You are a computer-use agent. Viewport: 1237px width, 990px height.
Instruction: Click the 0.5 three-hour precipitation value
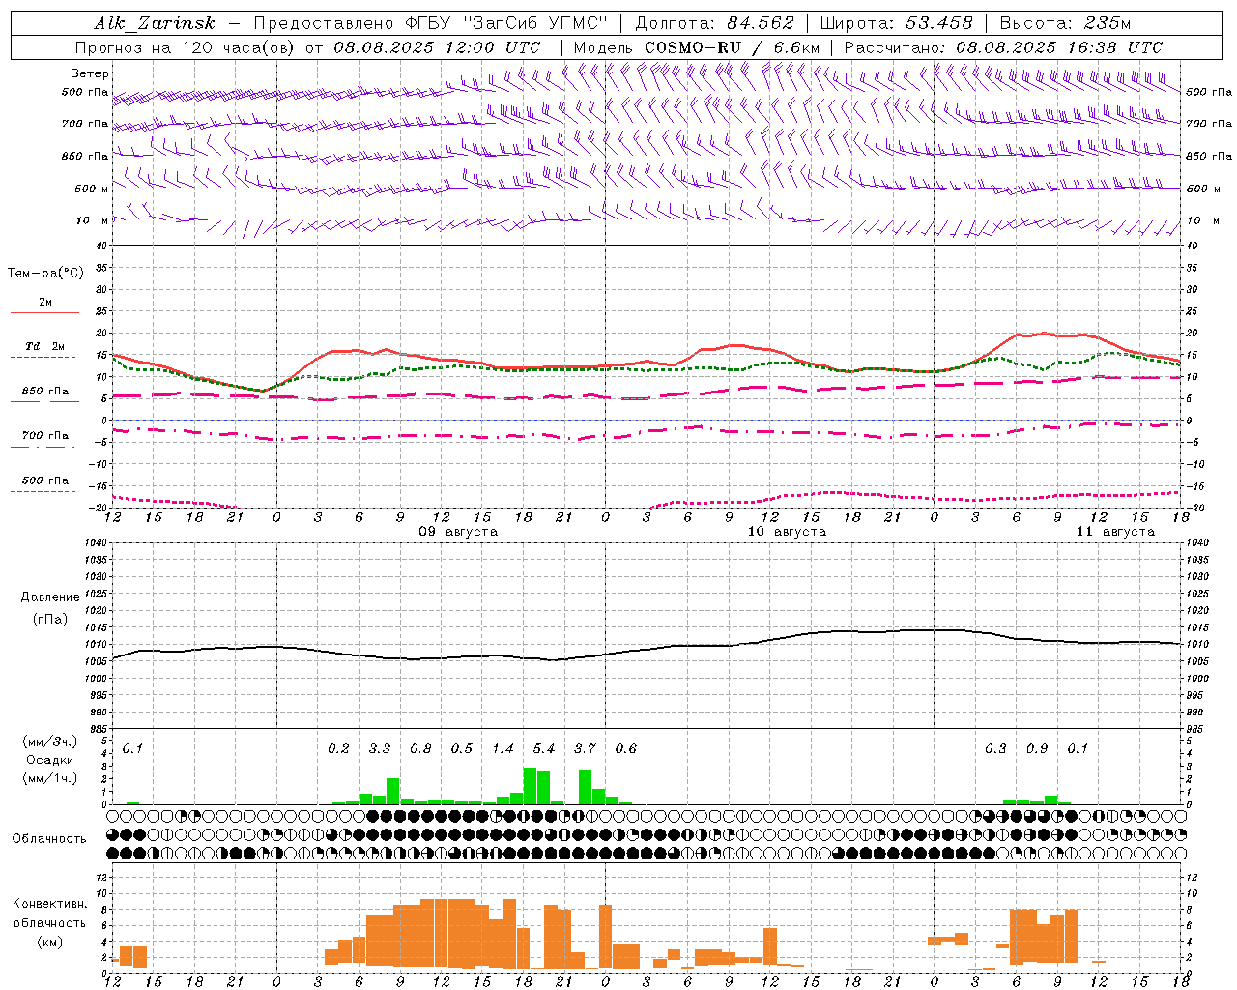[x=462, y=749]
